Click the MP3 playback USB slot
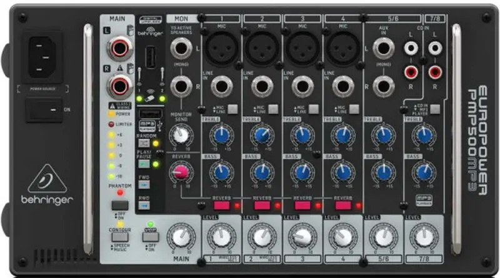Viewport: 500px width, 278px height. click(x=151, y=114)
